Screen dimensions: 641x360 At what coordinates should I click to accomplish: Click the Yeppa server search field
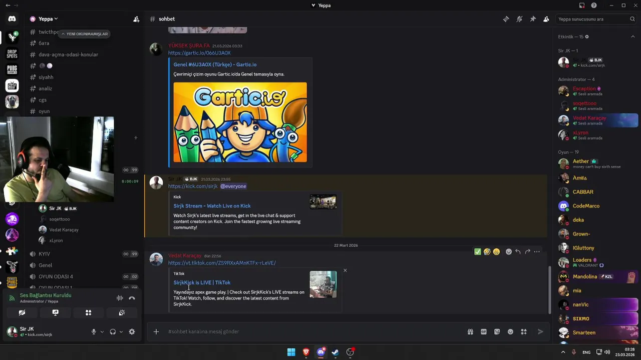coord(596,19)
